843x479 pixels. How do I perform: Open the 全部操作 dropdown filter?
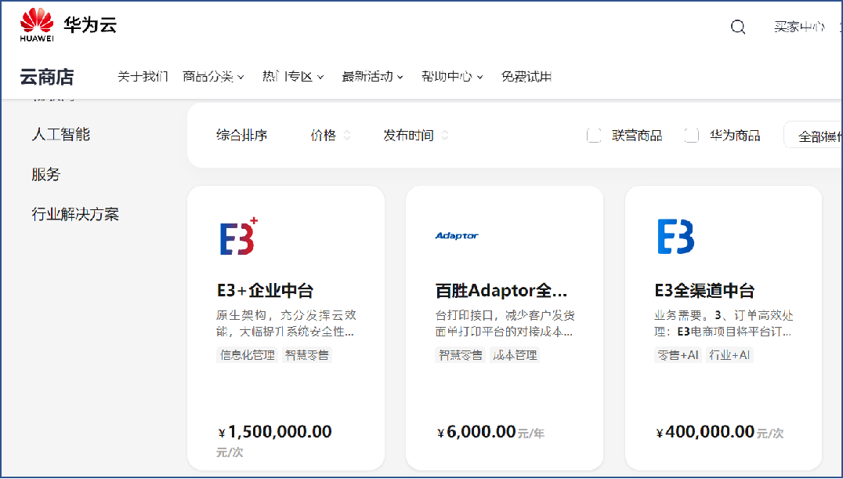pyautogui.click(x=813, y=135)
